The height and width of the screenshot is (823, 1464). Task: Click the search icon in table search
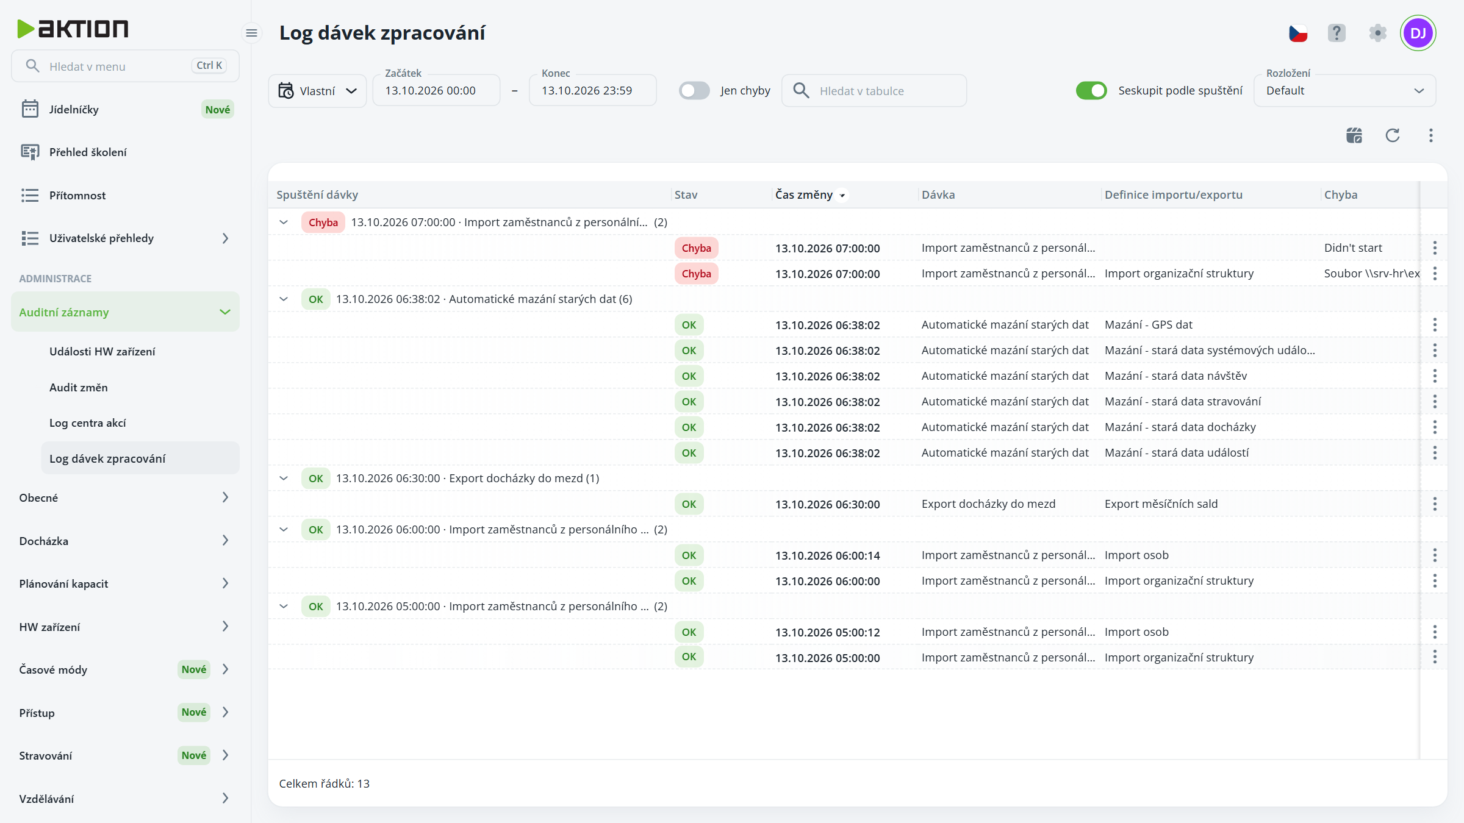(801, 91)
